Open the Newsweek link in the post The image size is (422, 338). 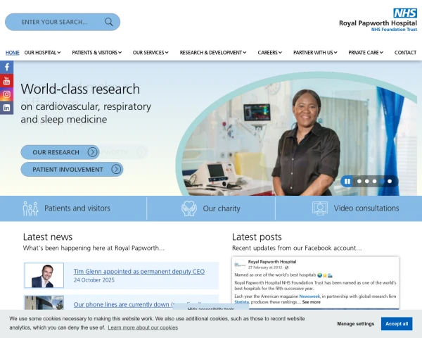309,296
